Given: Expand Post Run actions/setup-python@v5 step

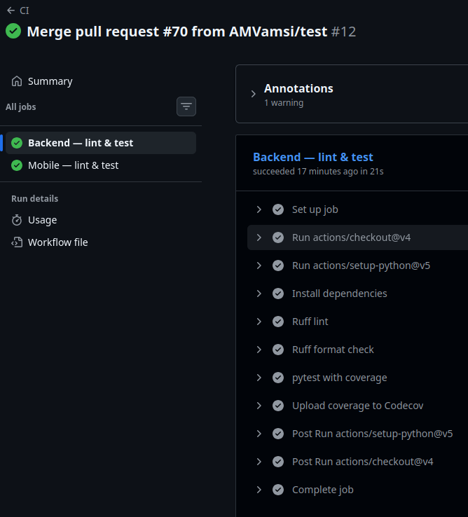Looking at the screenshot, I should click(259, 434).
